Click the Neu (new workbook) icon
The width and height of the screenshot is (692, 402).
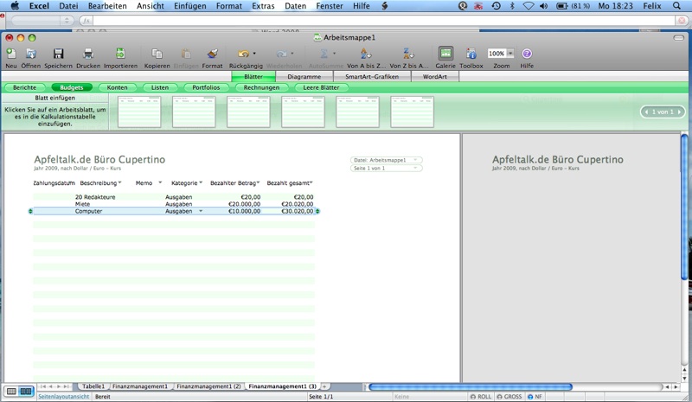pos(11,54)
